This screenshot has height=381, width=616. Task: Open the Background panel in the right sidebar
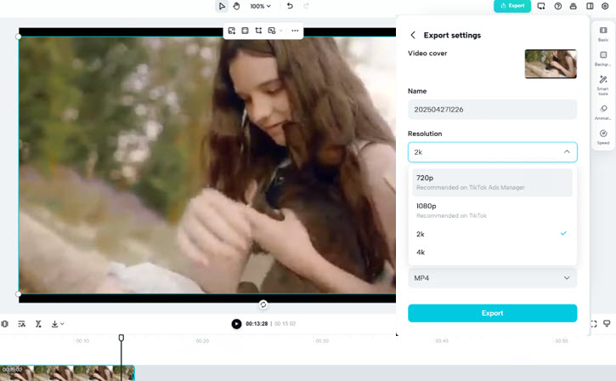(x=603, y=58)
